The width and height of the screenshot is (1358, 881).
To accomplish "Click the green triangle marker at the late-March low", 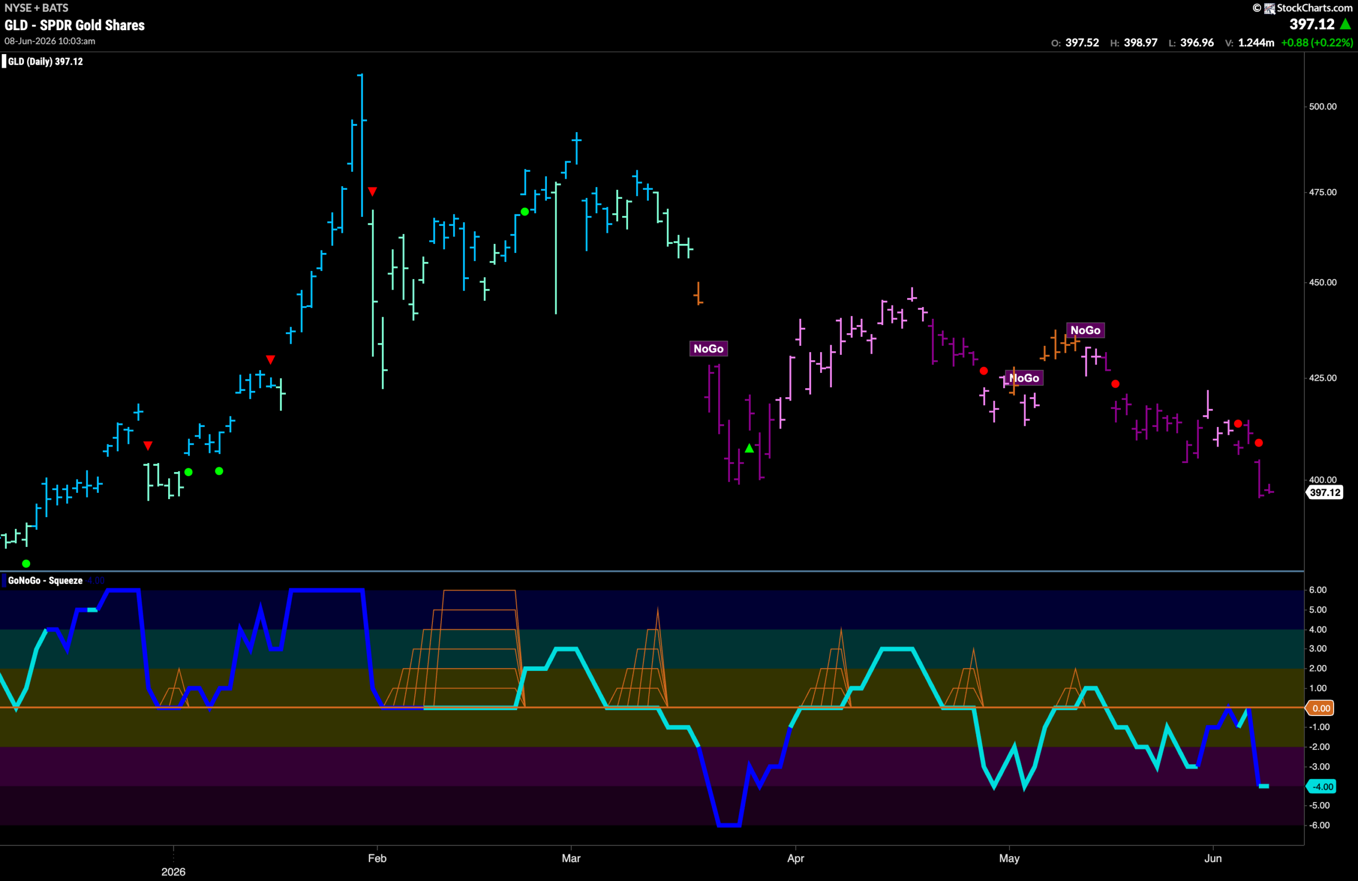I will (749, 449).
